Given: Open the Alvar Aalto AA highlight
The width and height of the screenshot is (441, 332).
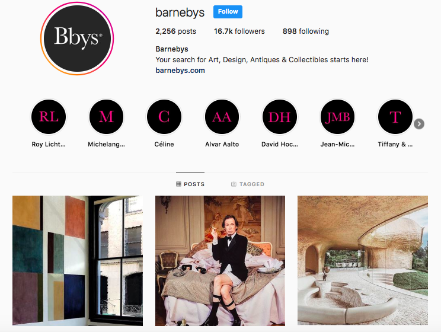Looking at the screenshot, I should coord(222,117).
